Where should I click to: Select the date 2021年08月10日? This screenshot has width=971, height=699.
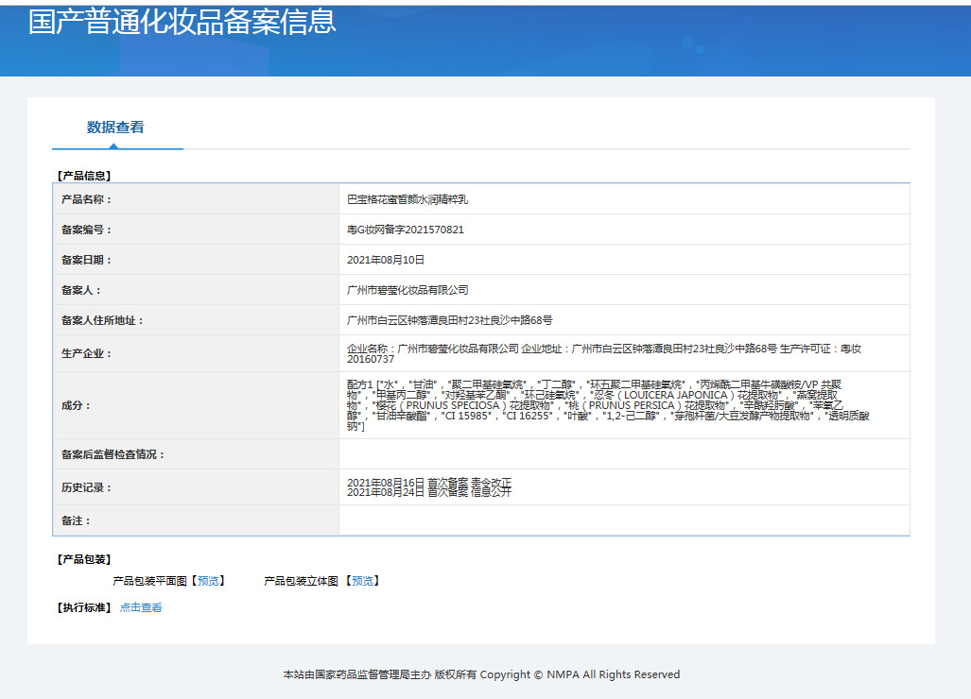tap(385, 260)
